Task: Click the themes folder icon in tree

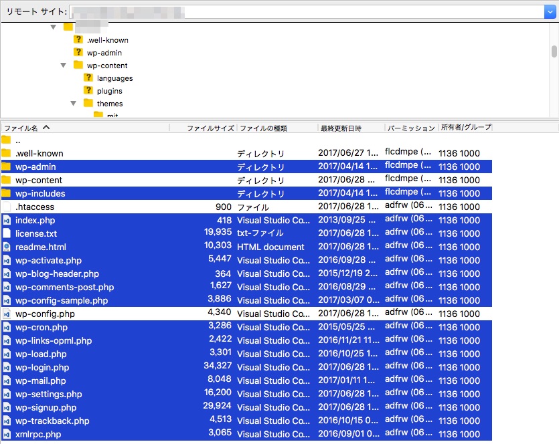Action: click(88, 104)
